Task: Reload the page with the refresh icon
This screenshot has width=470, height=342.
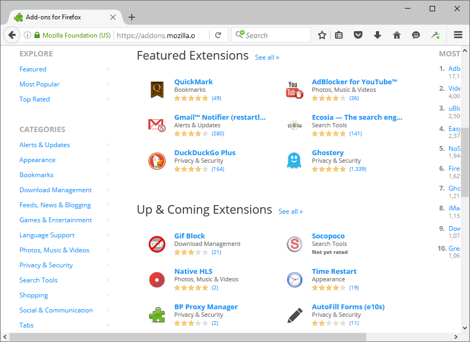Action: 218,35
